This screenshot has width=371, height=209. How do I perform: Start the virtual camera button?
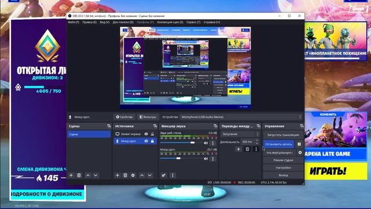pos(279,153)
